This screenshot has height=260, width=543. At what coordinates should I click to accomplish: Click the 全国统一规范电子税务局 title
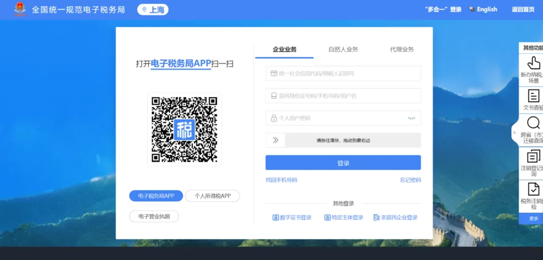tap(78, 10)
